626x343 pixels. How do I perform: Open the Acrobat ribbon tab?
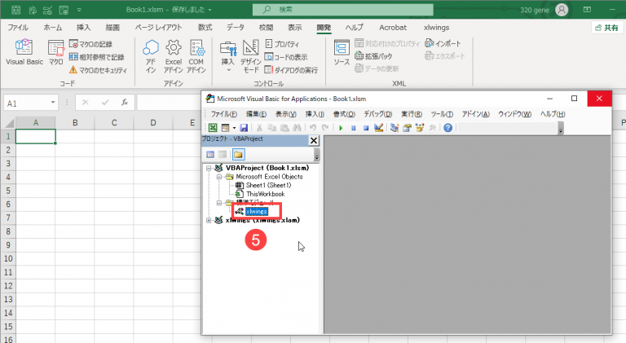tap(393, 28)
